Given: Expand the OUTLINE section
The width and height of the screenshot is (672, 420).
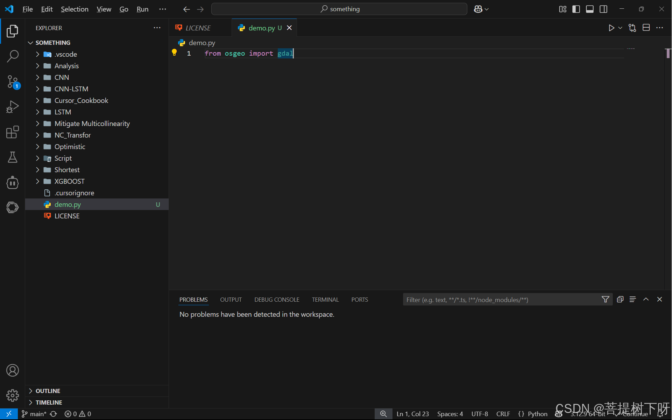Looking at the screenshot, I should coord(48,391).
